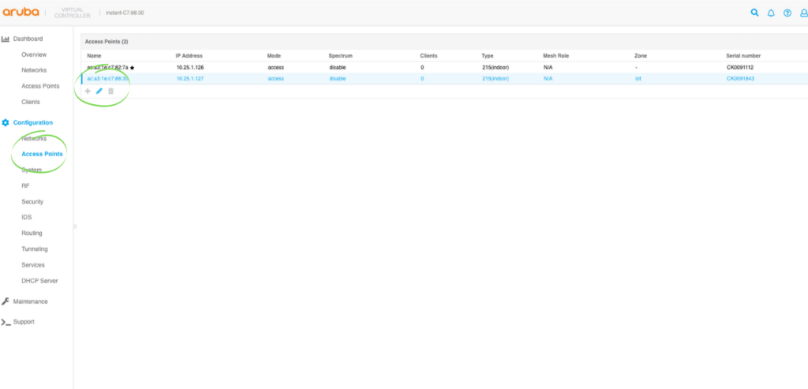Expand the Maintenance section
This screenshot has height=389, width=808.
click(30, 301)
